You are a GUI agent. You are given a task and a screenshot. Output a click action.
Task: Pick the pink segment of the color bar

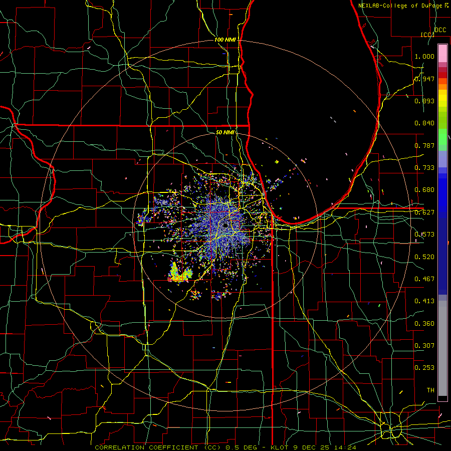(442, 54)
